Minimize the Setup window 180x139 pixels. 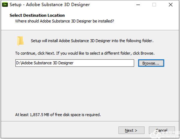pos(138,5)
